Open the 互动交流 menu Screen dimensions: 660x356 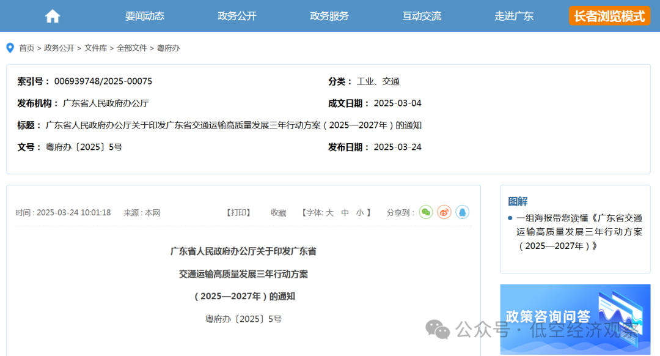[422, 15]
